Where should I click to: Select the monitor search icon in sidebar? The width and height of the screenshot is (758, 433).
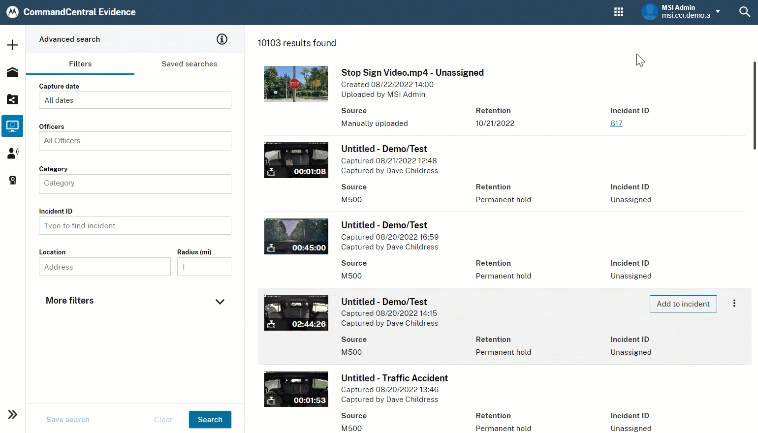12,126
